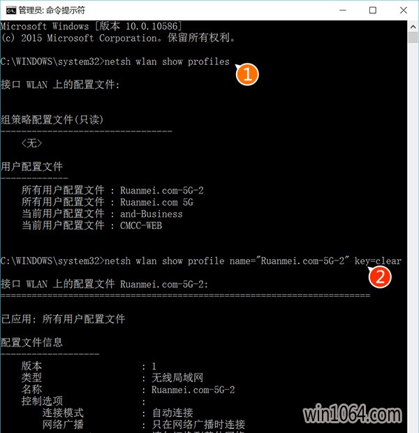Click the CMCC-WEB profile entry
Viewport: 419px width, 433px height.
pyautogui.click(x=141, y=226)
